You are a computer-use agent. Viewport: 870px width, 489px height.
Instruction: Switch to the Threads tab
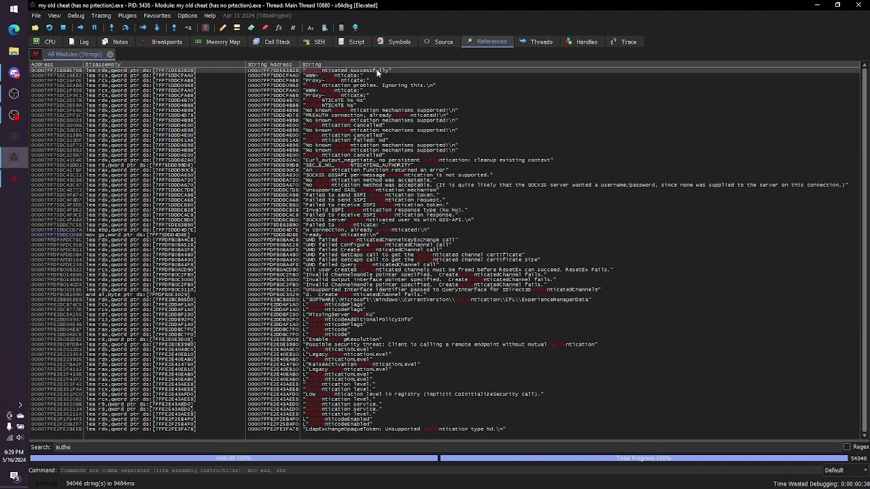pos(536,42)
